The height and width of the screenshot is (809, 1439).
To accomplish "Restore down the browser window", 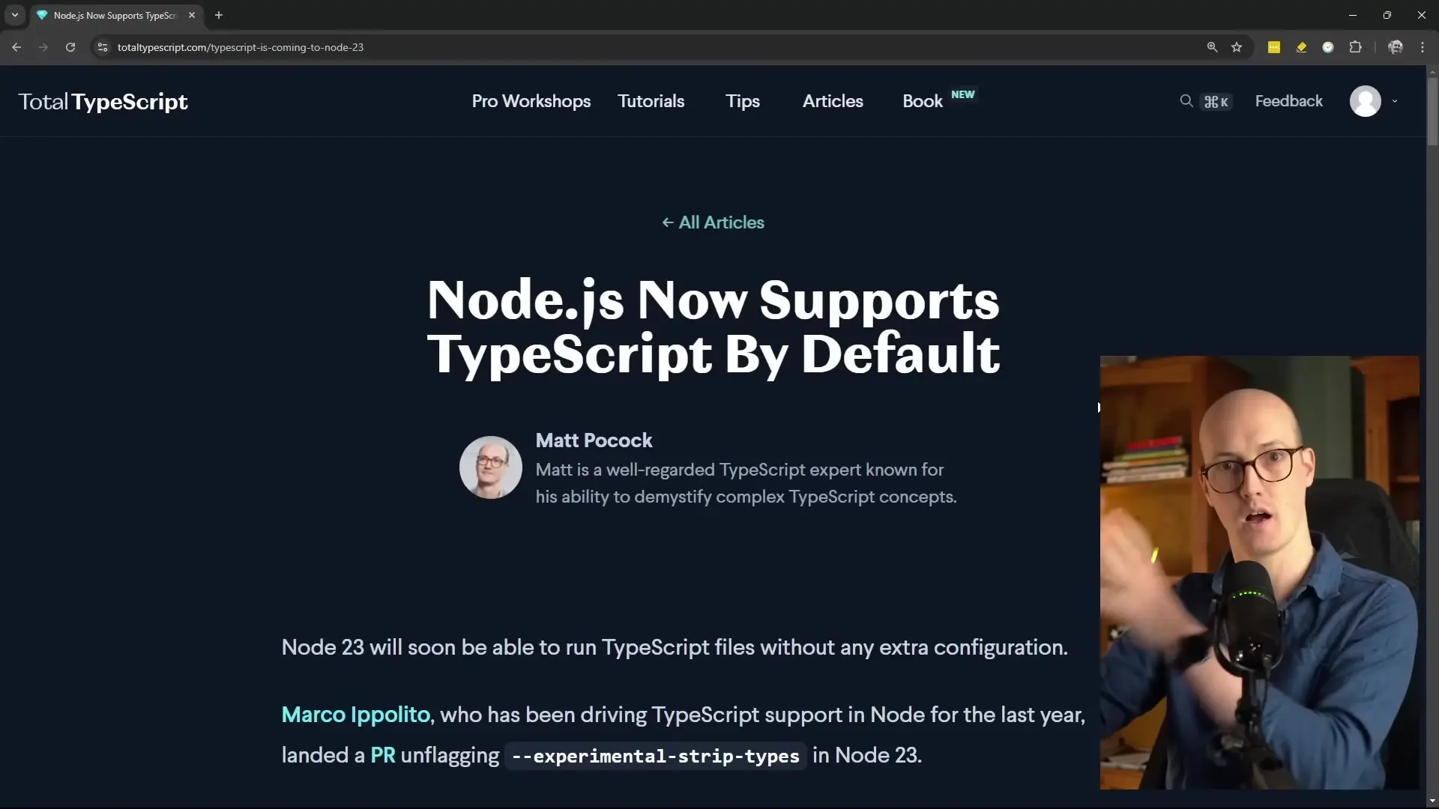I will [1387, 15].
